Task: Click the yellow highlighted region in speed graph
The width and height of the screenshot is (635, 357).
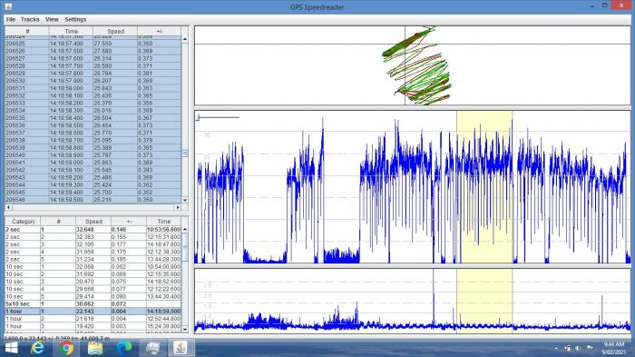Action: pyautogui.click(x=484, y=187)
